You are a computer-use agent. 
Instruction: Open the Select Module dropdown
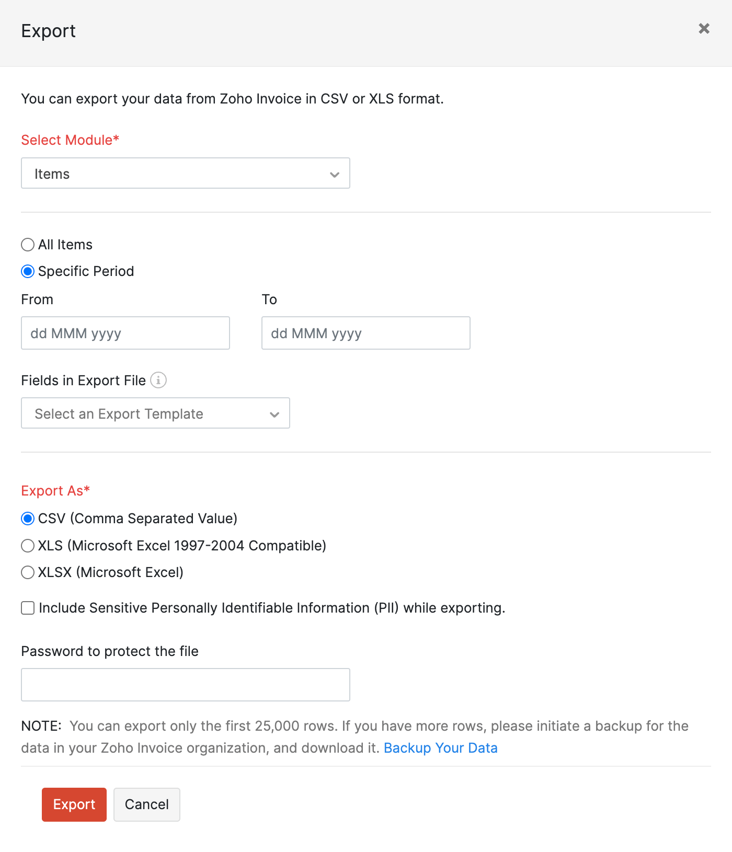point(185,174)
